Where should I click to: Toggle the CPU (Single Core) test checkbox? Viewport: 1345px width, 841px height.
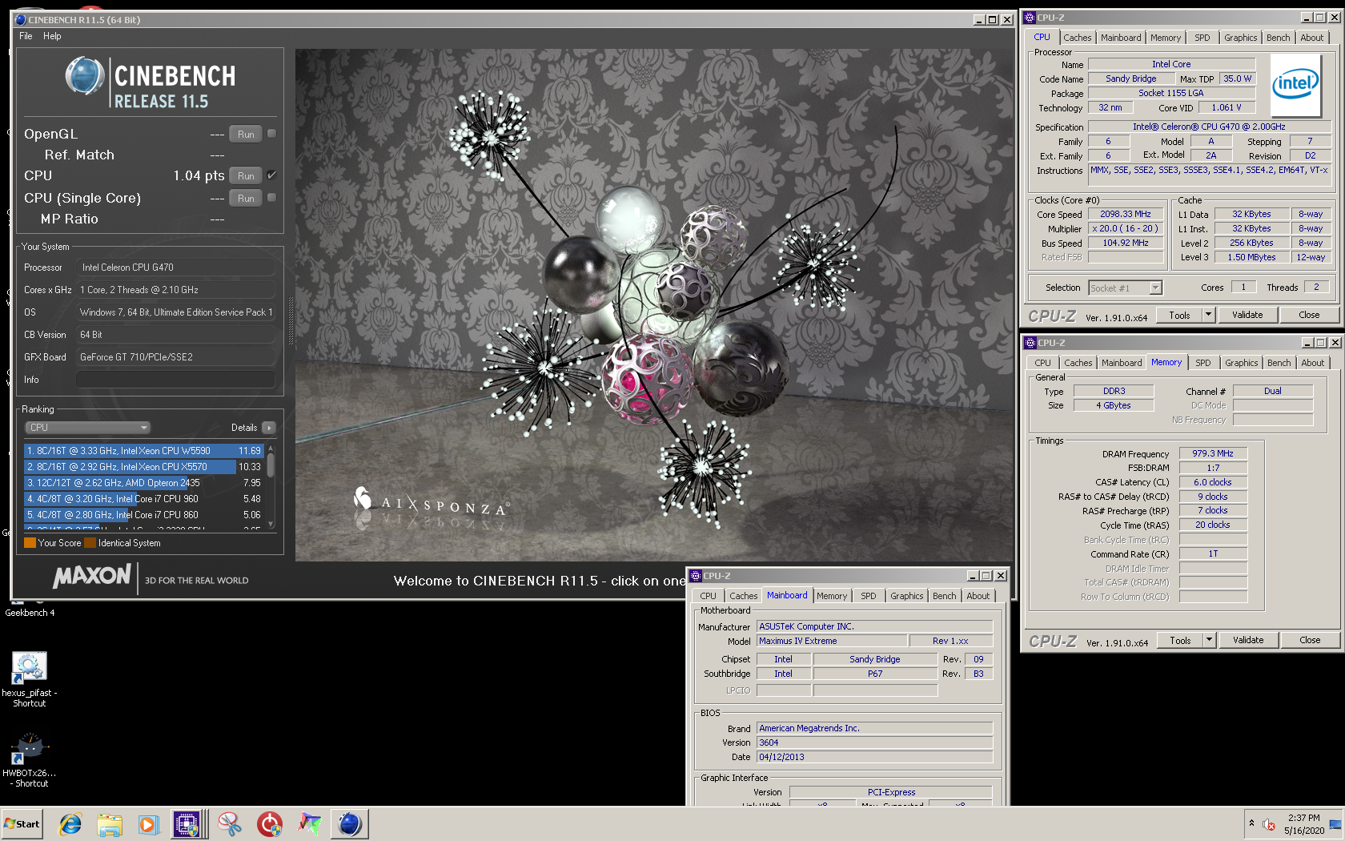271,197
